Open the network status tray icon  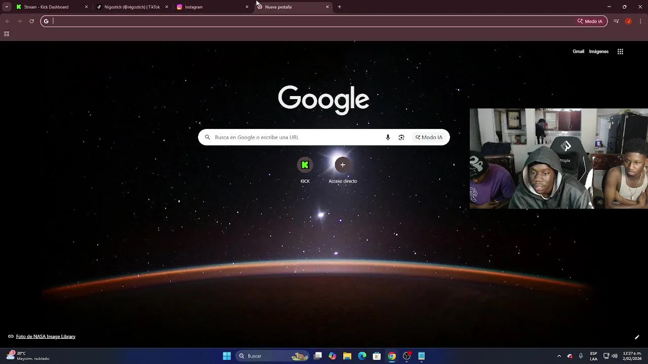tap(606, 356)
